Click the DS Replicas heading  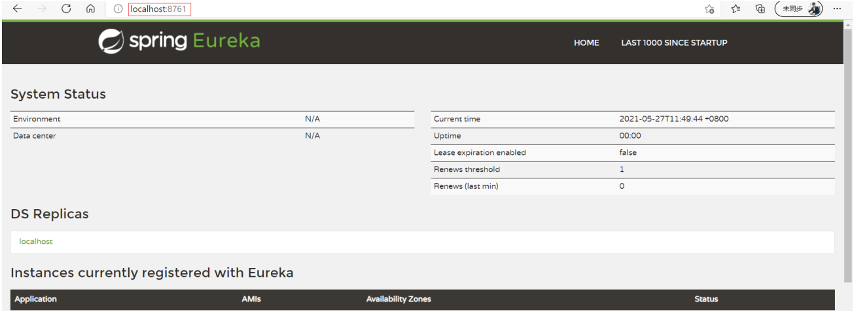tap(50, 214)
